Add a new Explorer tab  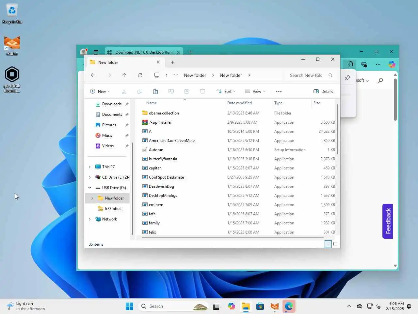click(173, 62)
